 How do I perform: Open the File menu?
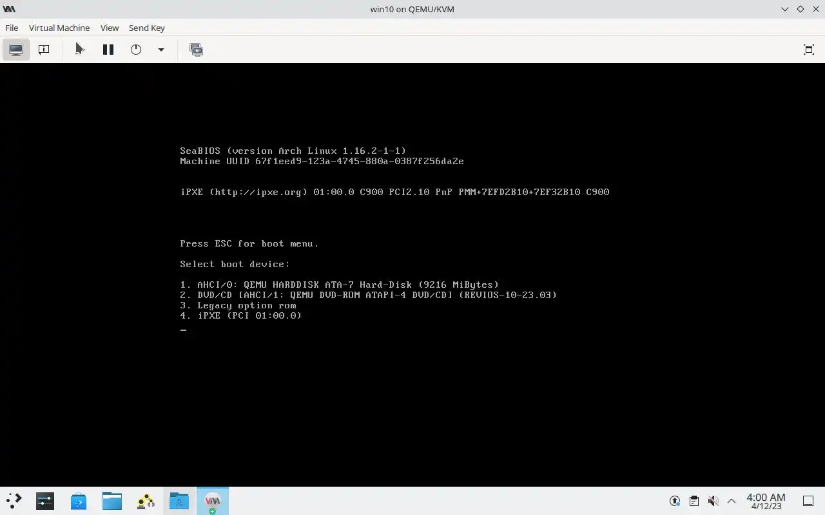pos(12,28)
